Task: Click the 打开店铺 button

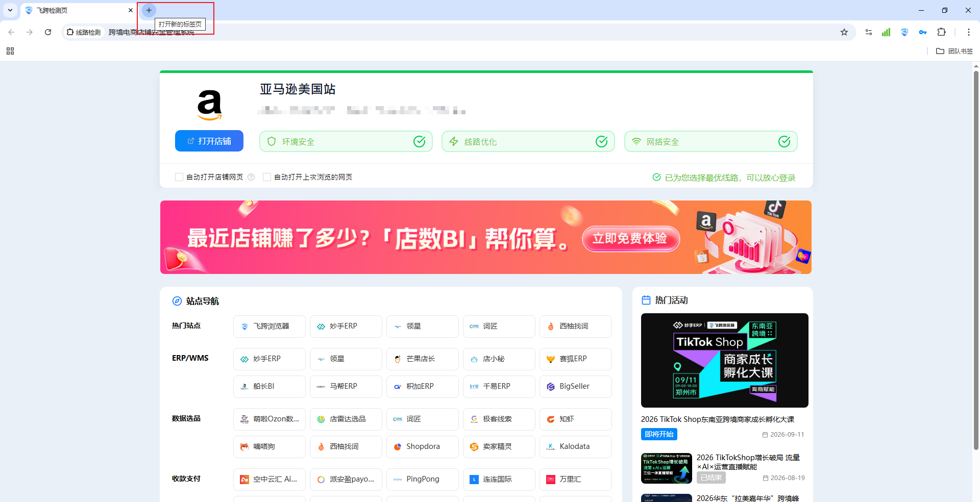Action: [209, 141]
